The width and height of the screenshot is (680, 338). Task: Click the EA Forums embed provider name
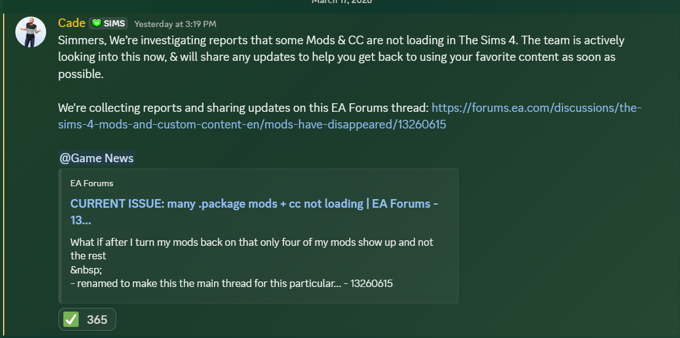[x=92, y=183]
